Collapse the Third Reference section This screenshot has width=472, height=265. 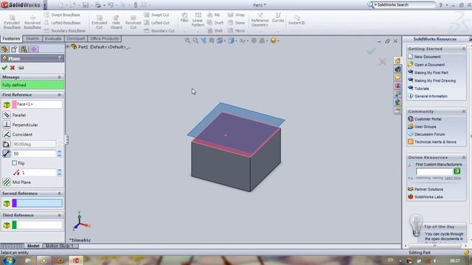(59, 215)
